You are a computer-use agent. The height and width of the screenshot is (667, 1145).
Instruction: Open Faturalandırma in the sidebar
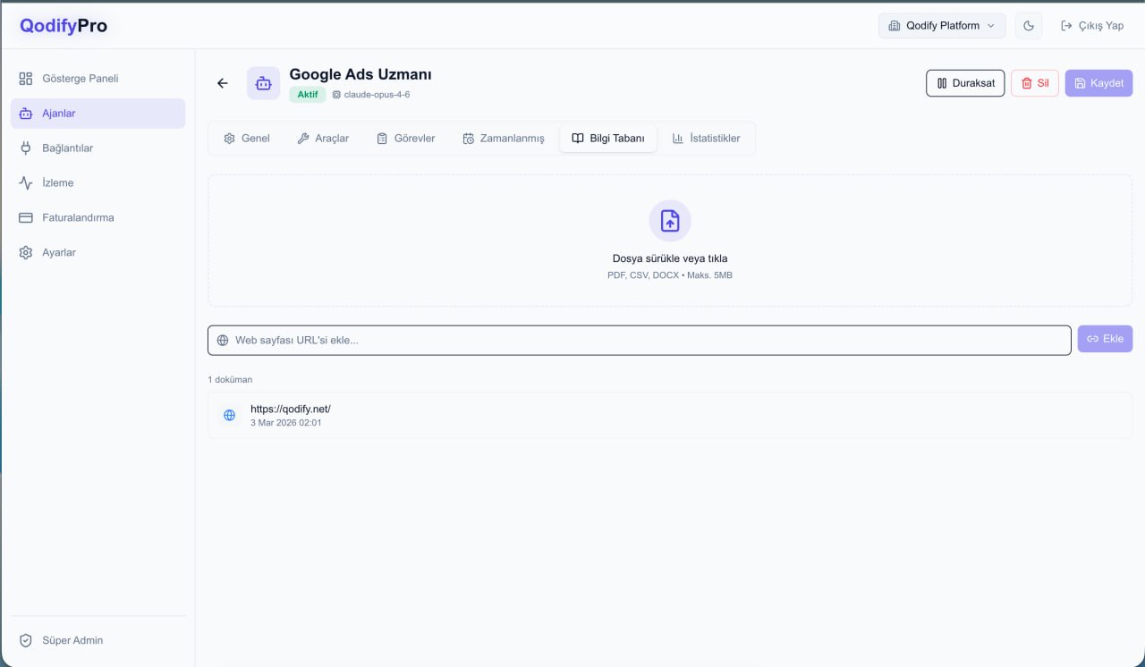78,217
